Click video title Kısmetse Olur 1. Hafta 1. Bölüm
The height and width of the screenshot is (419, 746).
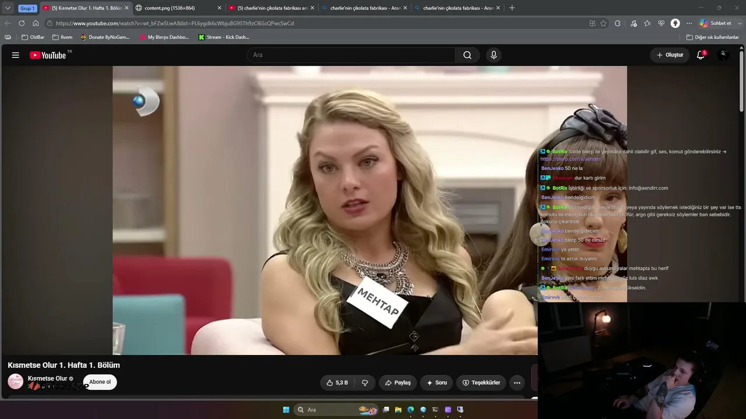[64, 365]
